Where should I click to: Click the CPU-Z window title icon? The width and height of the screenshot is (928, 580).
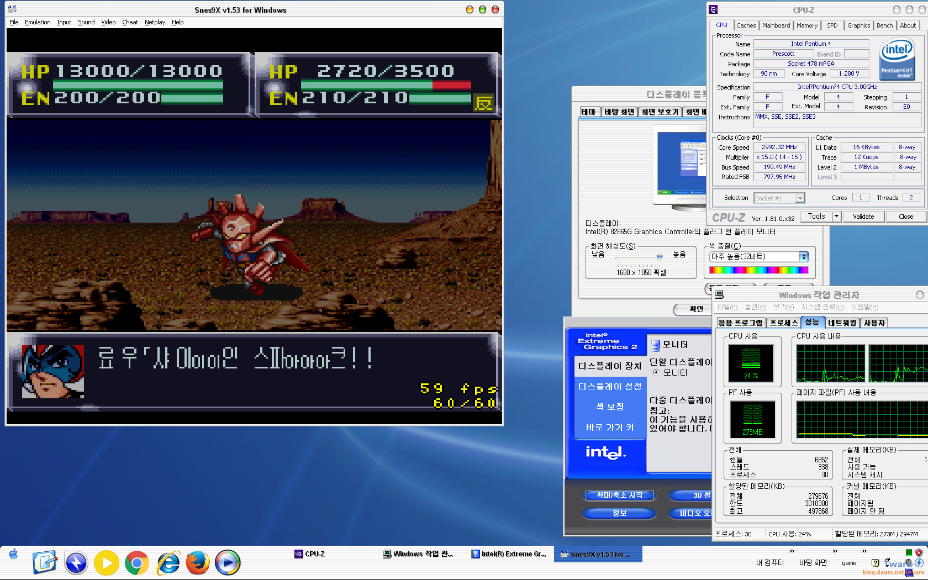click(x=713, y=9)
